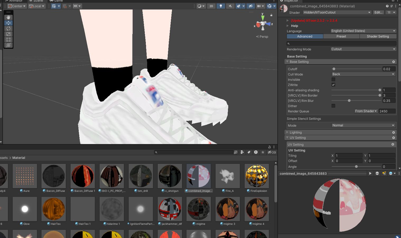
Task: Click the Project panel search field
Action: click(194, 152)
